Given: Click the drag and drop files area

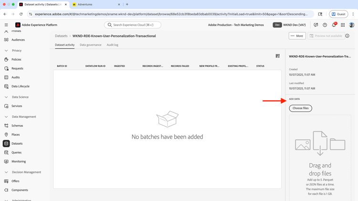Looking at the screenshot, I should coord(320,158).
